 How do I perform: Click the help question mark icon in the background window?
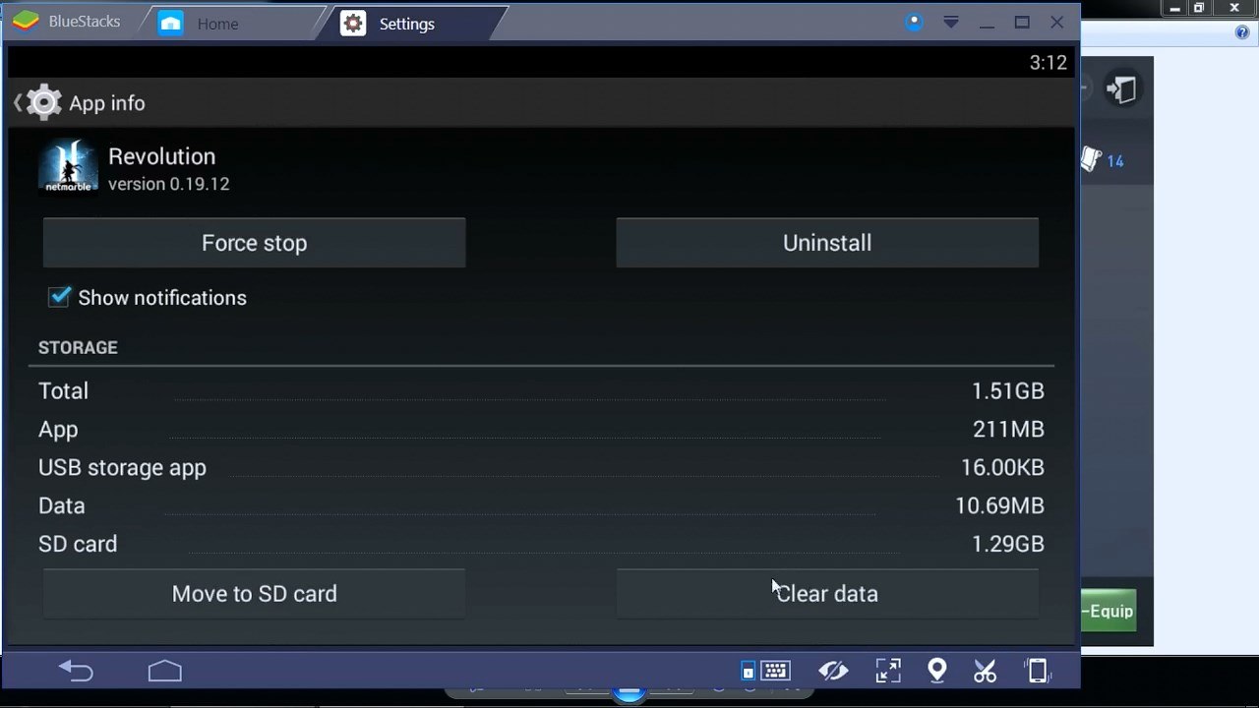[1241, 32]
